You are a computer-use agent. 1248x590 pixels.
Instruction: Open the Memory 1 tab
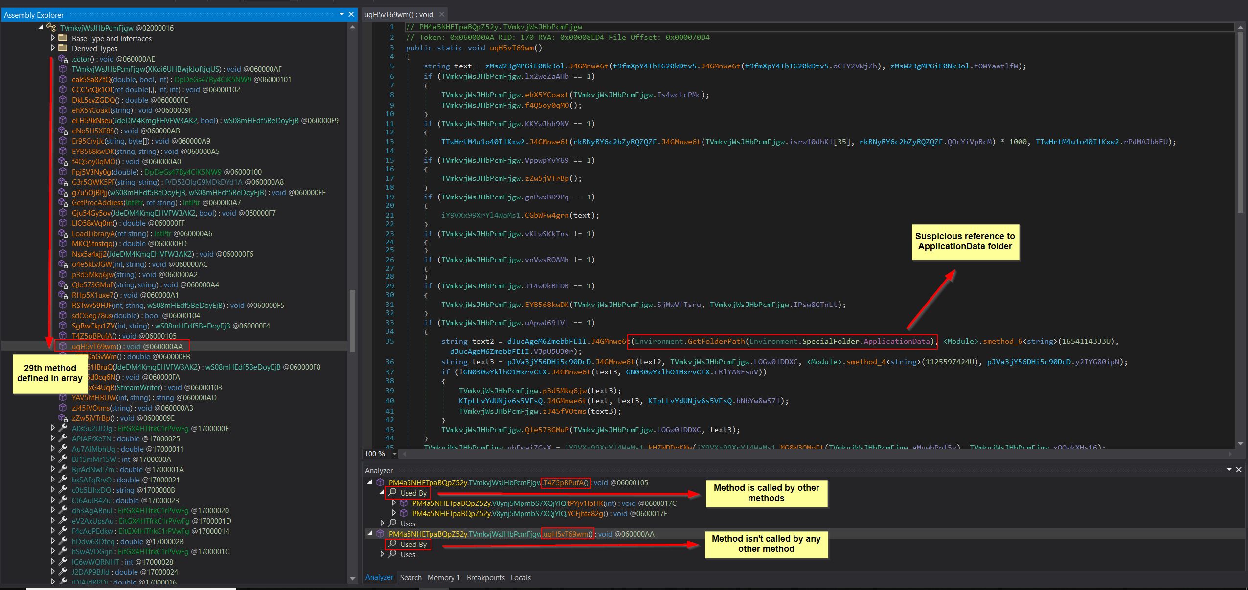click(x=444, y=577)
